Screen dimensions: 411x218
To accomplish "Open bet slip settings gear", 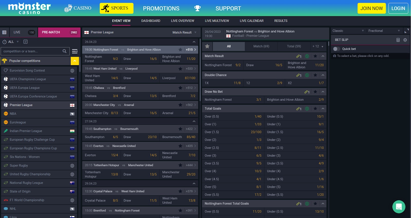I will pos(405,40).
